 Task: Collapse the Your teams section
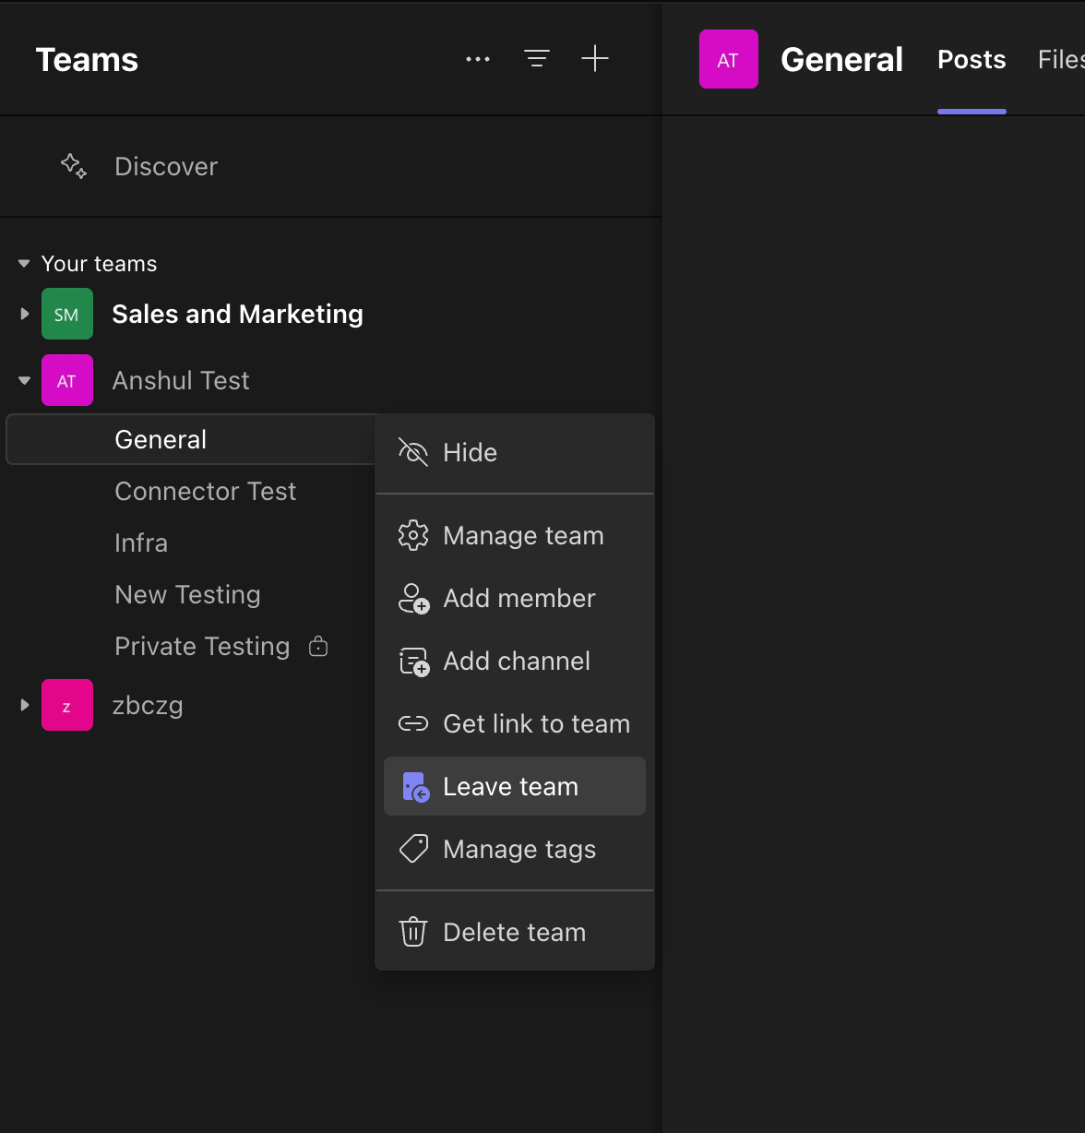click(x=24, y=264)
